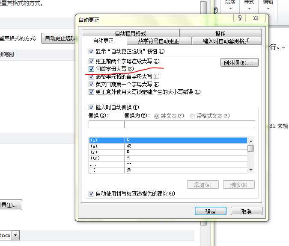Viewport: 289px width, 246px height.
Task: Toggle 自动使用拼写检查器提供的建议 checkbox
Action: [91, 193]
